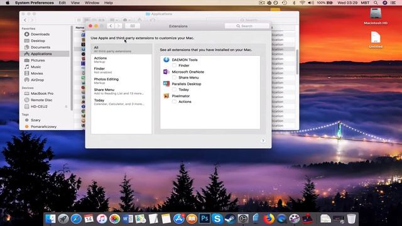Open Spotlight search in menu bar

[376, 3]
